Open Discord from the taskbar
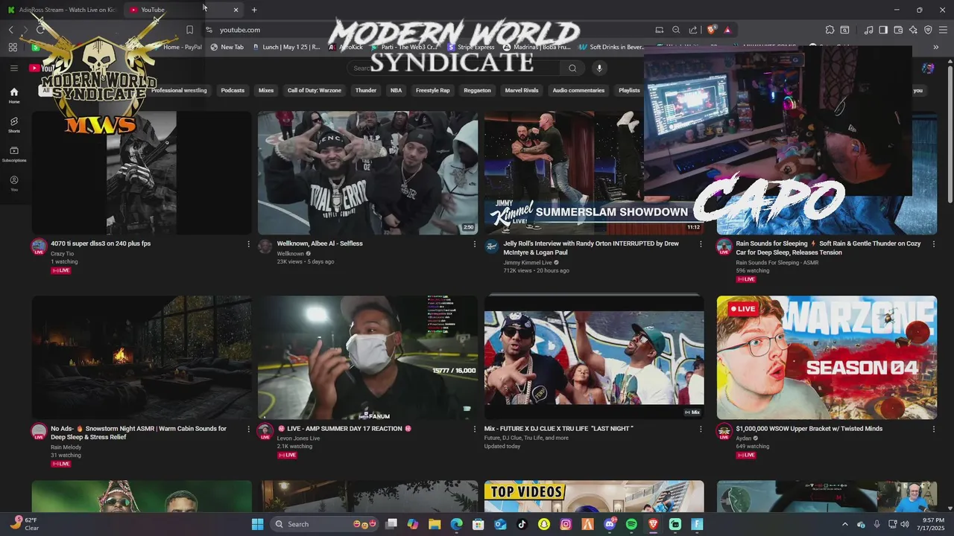This screenshot has width=954, height=536. point(610,524)
